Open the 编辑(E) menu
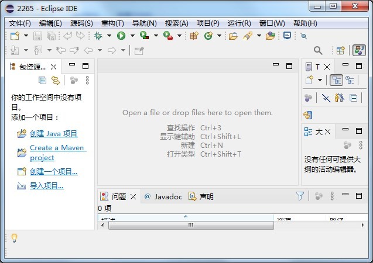Screen dimensions: 373x263 pyautogui.click(x=50, y=23)
